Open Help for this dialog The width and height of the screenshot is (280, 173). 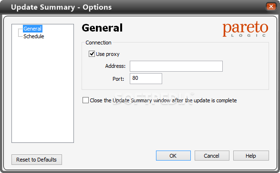coord(251,155)
